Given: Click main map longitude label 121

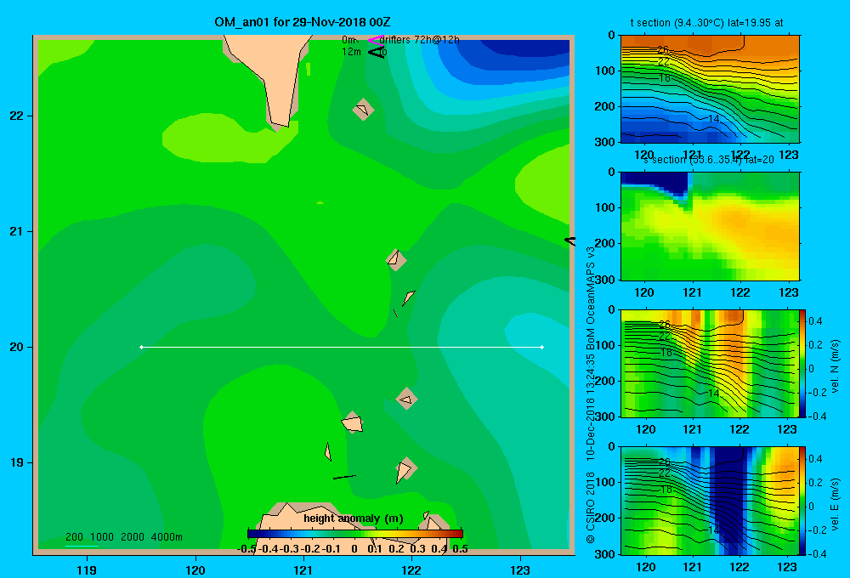Looking at the screenshot, I should tap(303, 569).
